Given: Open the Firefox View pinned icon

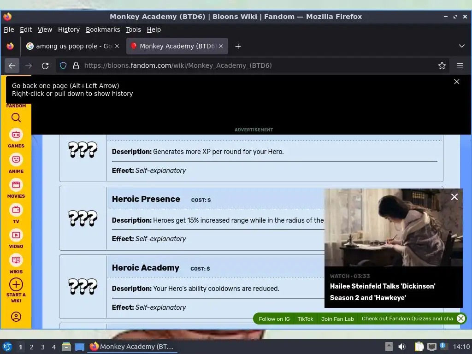Looking at the screenshot, I should pyautogui.click(x=10, y=46).
